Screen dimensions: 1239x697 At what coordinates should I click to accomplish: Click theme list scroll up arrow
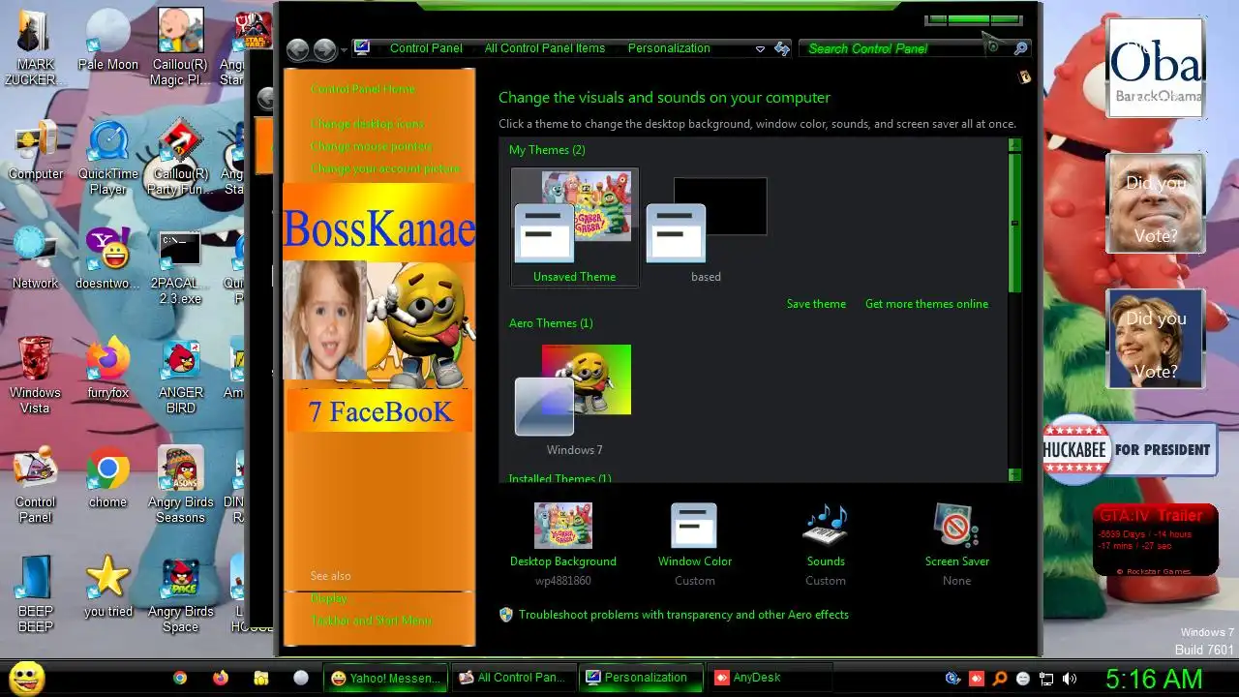point(1014,145)
